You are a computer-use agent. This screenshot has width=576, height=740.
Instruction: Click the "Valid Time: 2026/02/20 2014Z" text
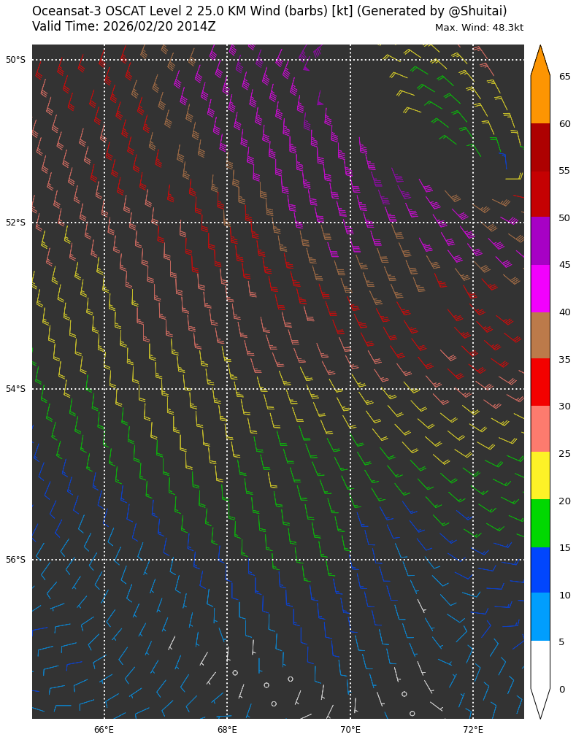[124, 27]
